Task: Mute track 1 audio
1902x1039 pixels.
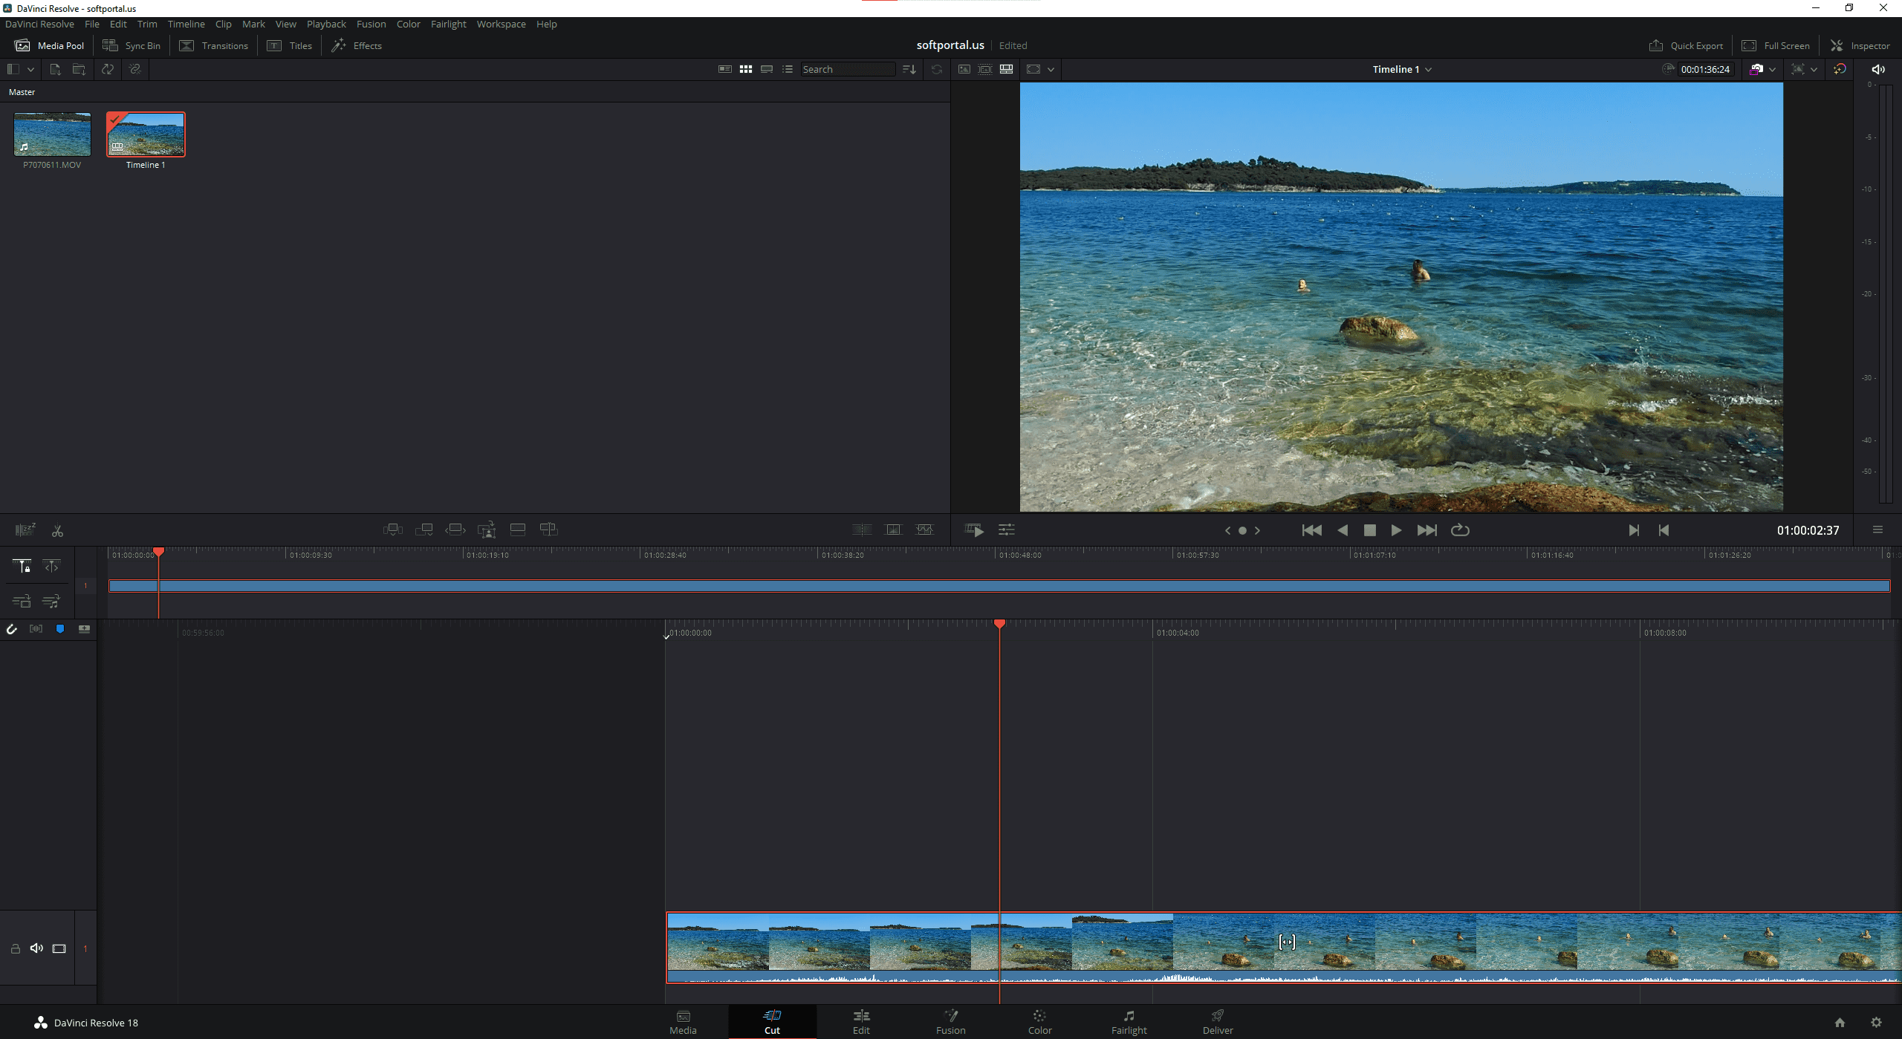Action: [x=36, y=948]
